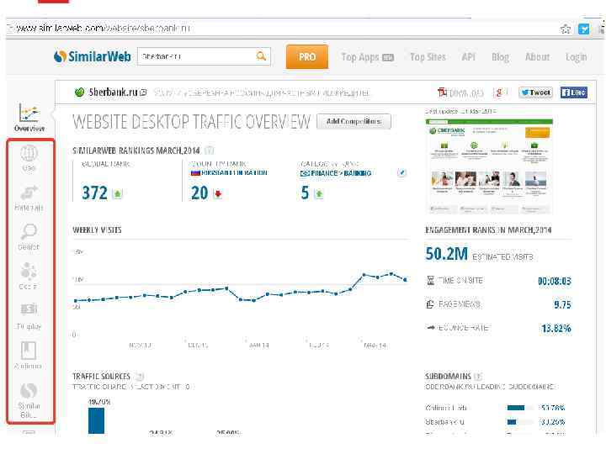Select the Overview sidebar icon
The image size is (606, 454).
pyautogui.click(x=29, y=118)
